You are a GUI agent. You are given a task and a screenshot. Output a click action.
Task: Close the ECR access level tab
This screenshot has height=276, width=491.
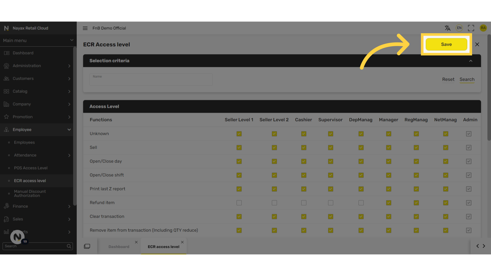(x=182, y=242)
